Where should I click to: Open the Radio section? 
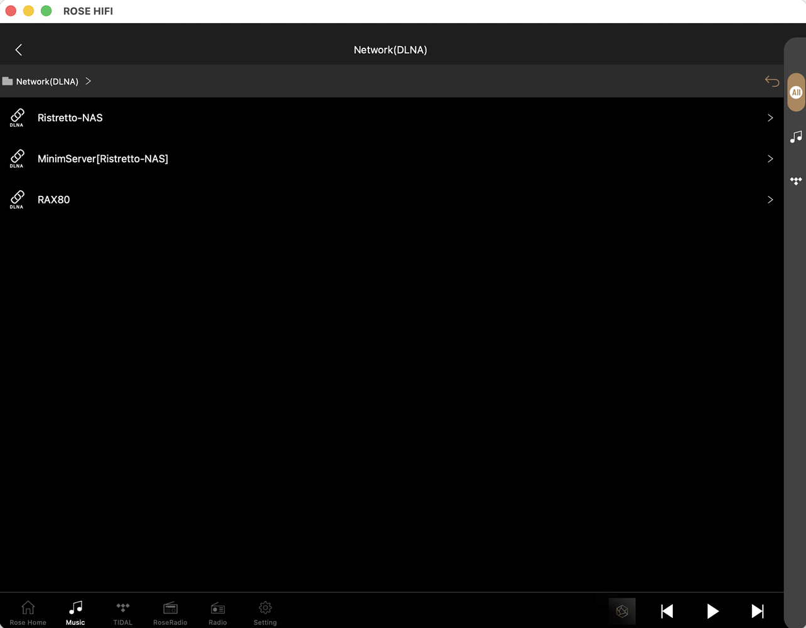pyautogui.click(x=217, y=612)
